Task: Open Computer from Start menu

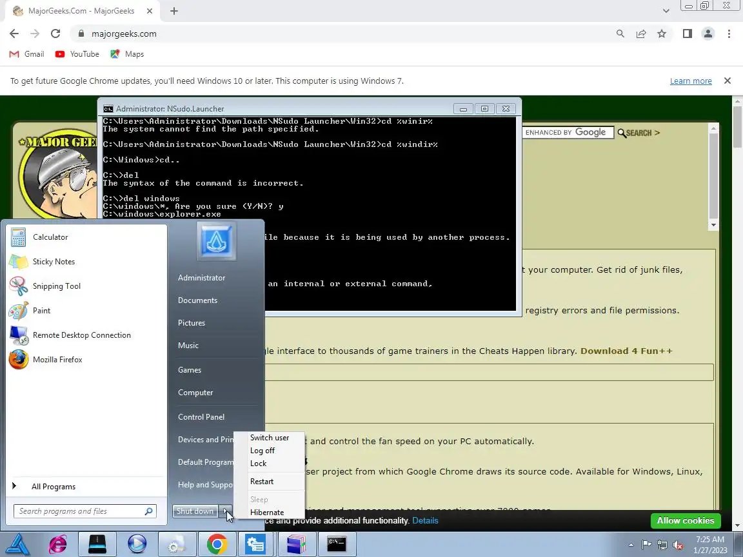Action: tap(195, 393)
